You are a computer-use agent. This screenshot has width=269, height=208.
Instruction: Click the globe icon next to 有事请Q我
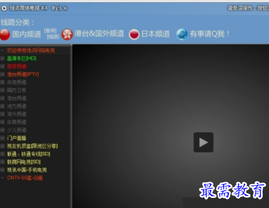tap(182, 34)
